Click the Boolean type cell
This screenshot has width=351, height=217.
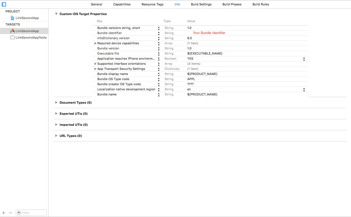[x=171, y=59]
